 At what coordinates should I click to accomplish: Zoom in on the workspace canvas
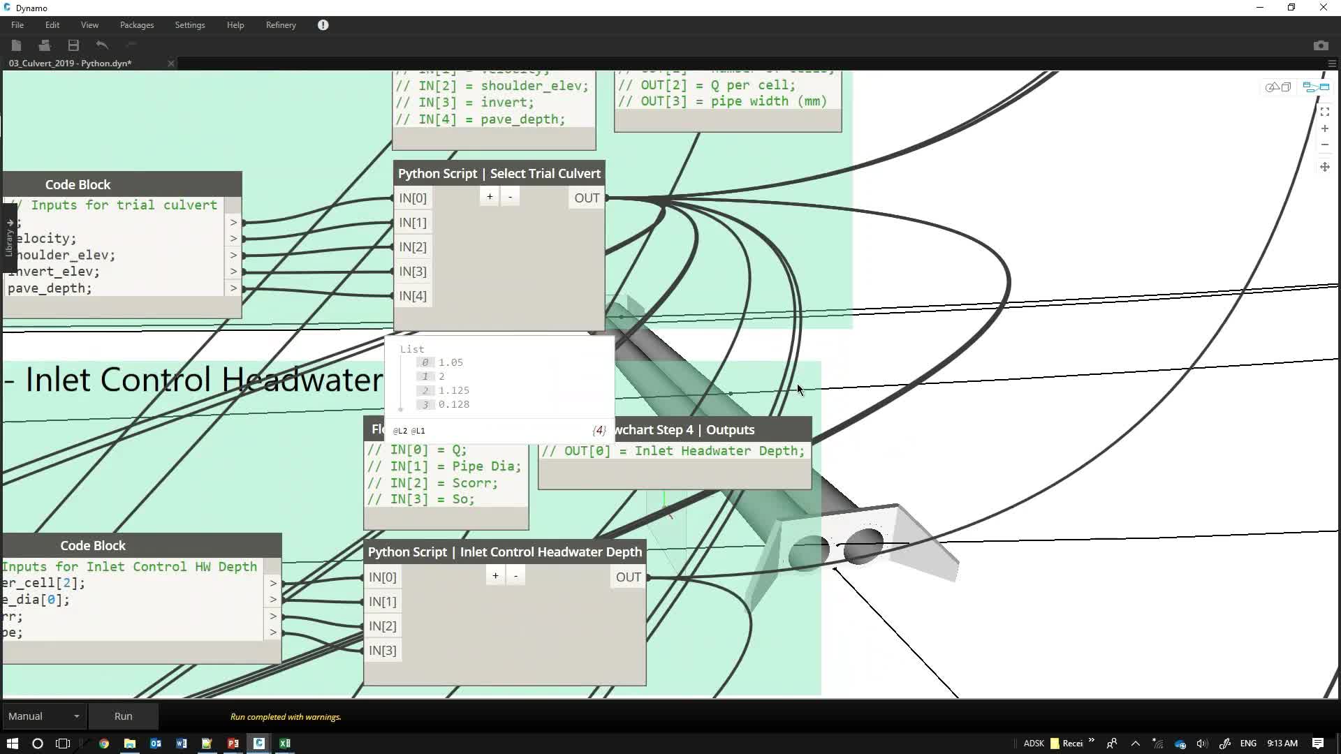point(1324,129)
